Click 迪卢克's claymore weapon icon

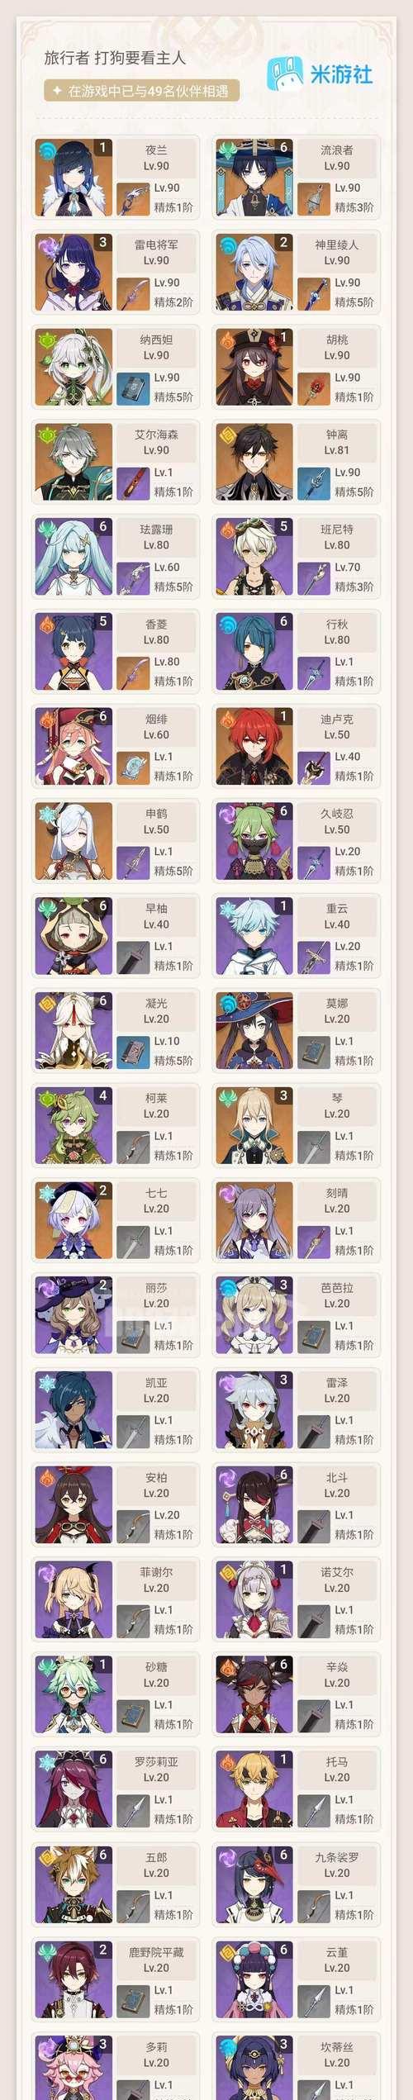point(313,767)
